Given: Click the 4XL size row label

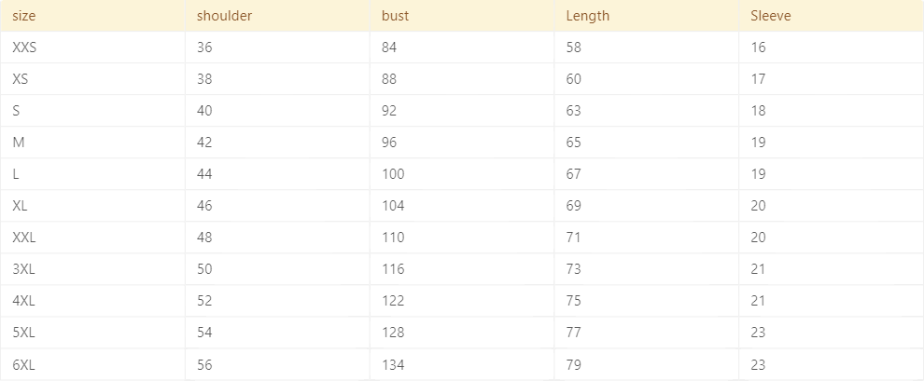Looking at the screenshot, I should 24,301.
